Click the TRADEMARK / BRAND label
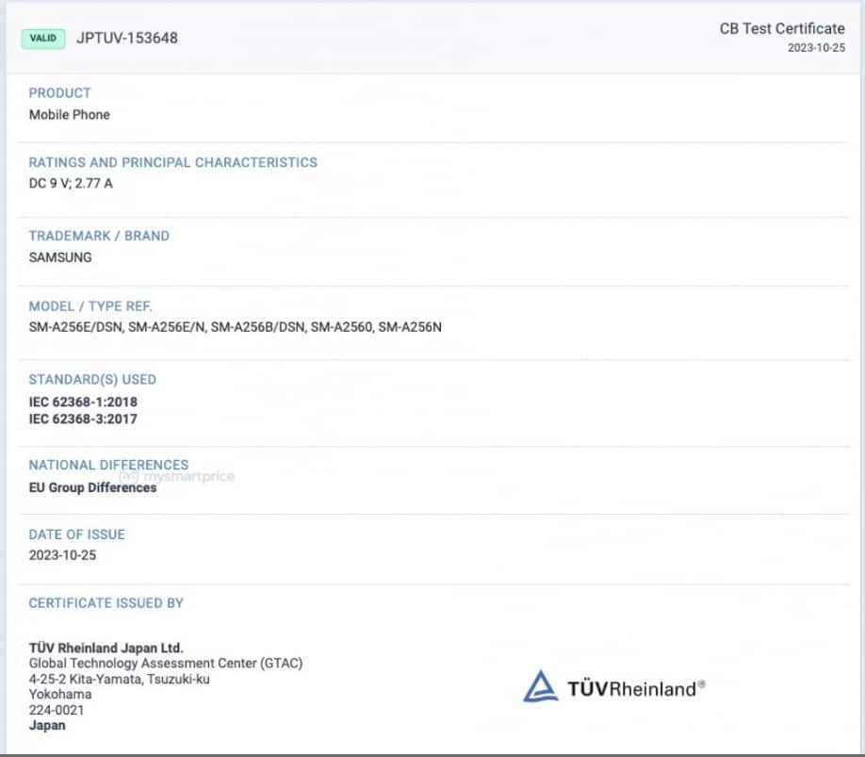The height and width of the screenshot is (757, 865). [99, 236]
